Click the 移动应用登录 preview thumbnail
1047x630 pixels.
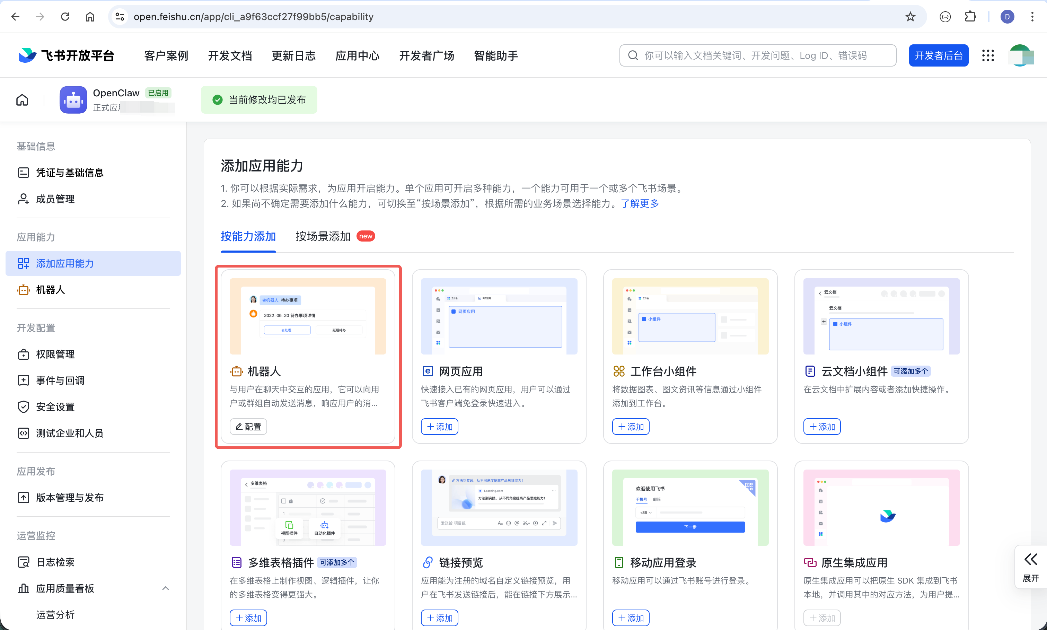pyautogui.click(x=690, y=507)
